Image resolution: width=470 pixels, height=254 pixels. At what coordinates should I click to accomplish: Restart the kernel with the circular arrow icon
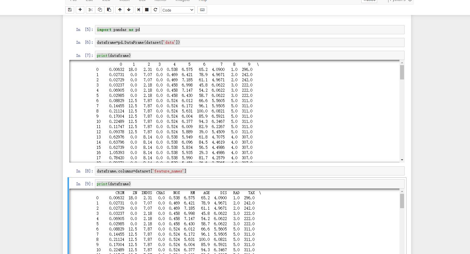coord(155,10)
